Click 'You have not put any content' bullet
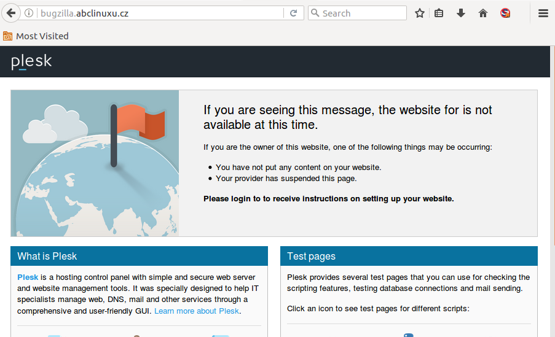This screenshot has width=555, height=337. (x=298, y=167)
